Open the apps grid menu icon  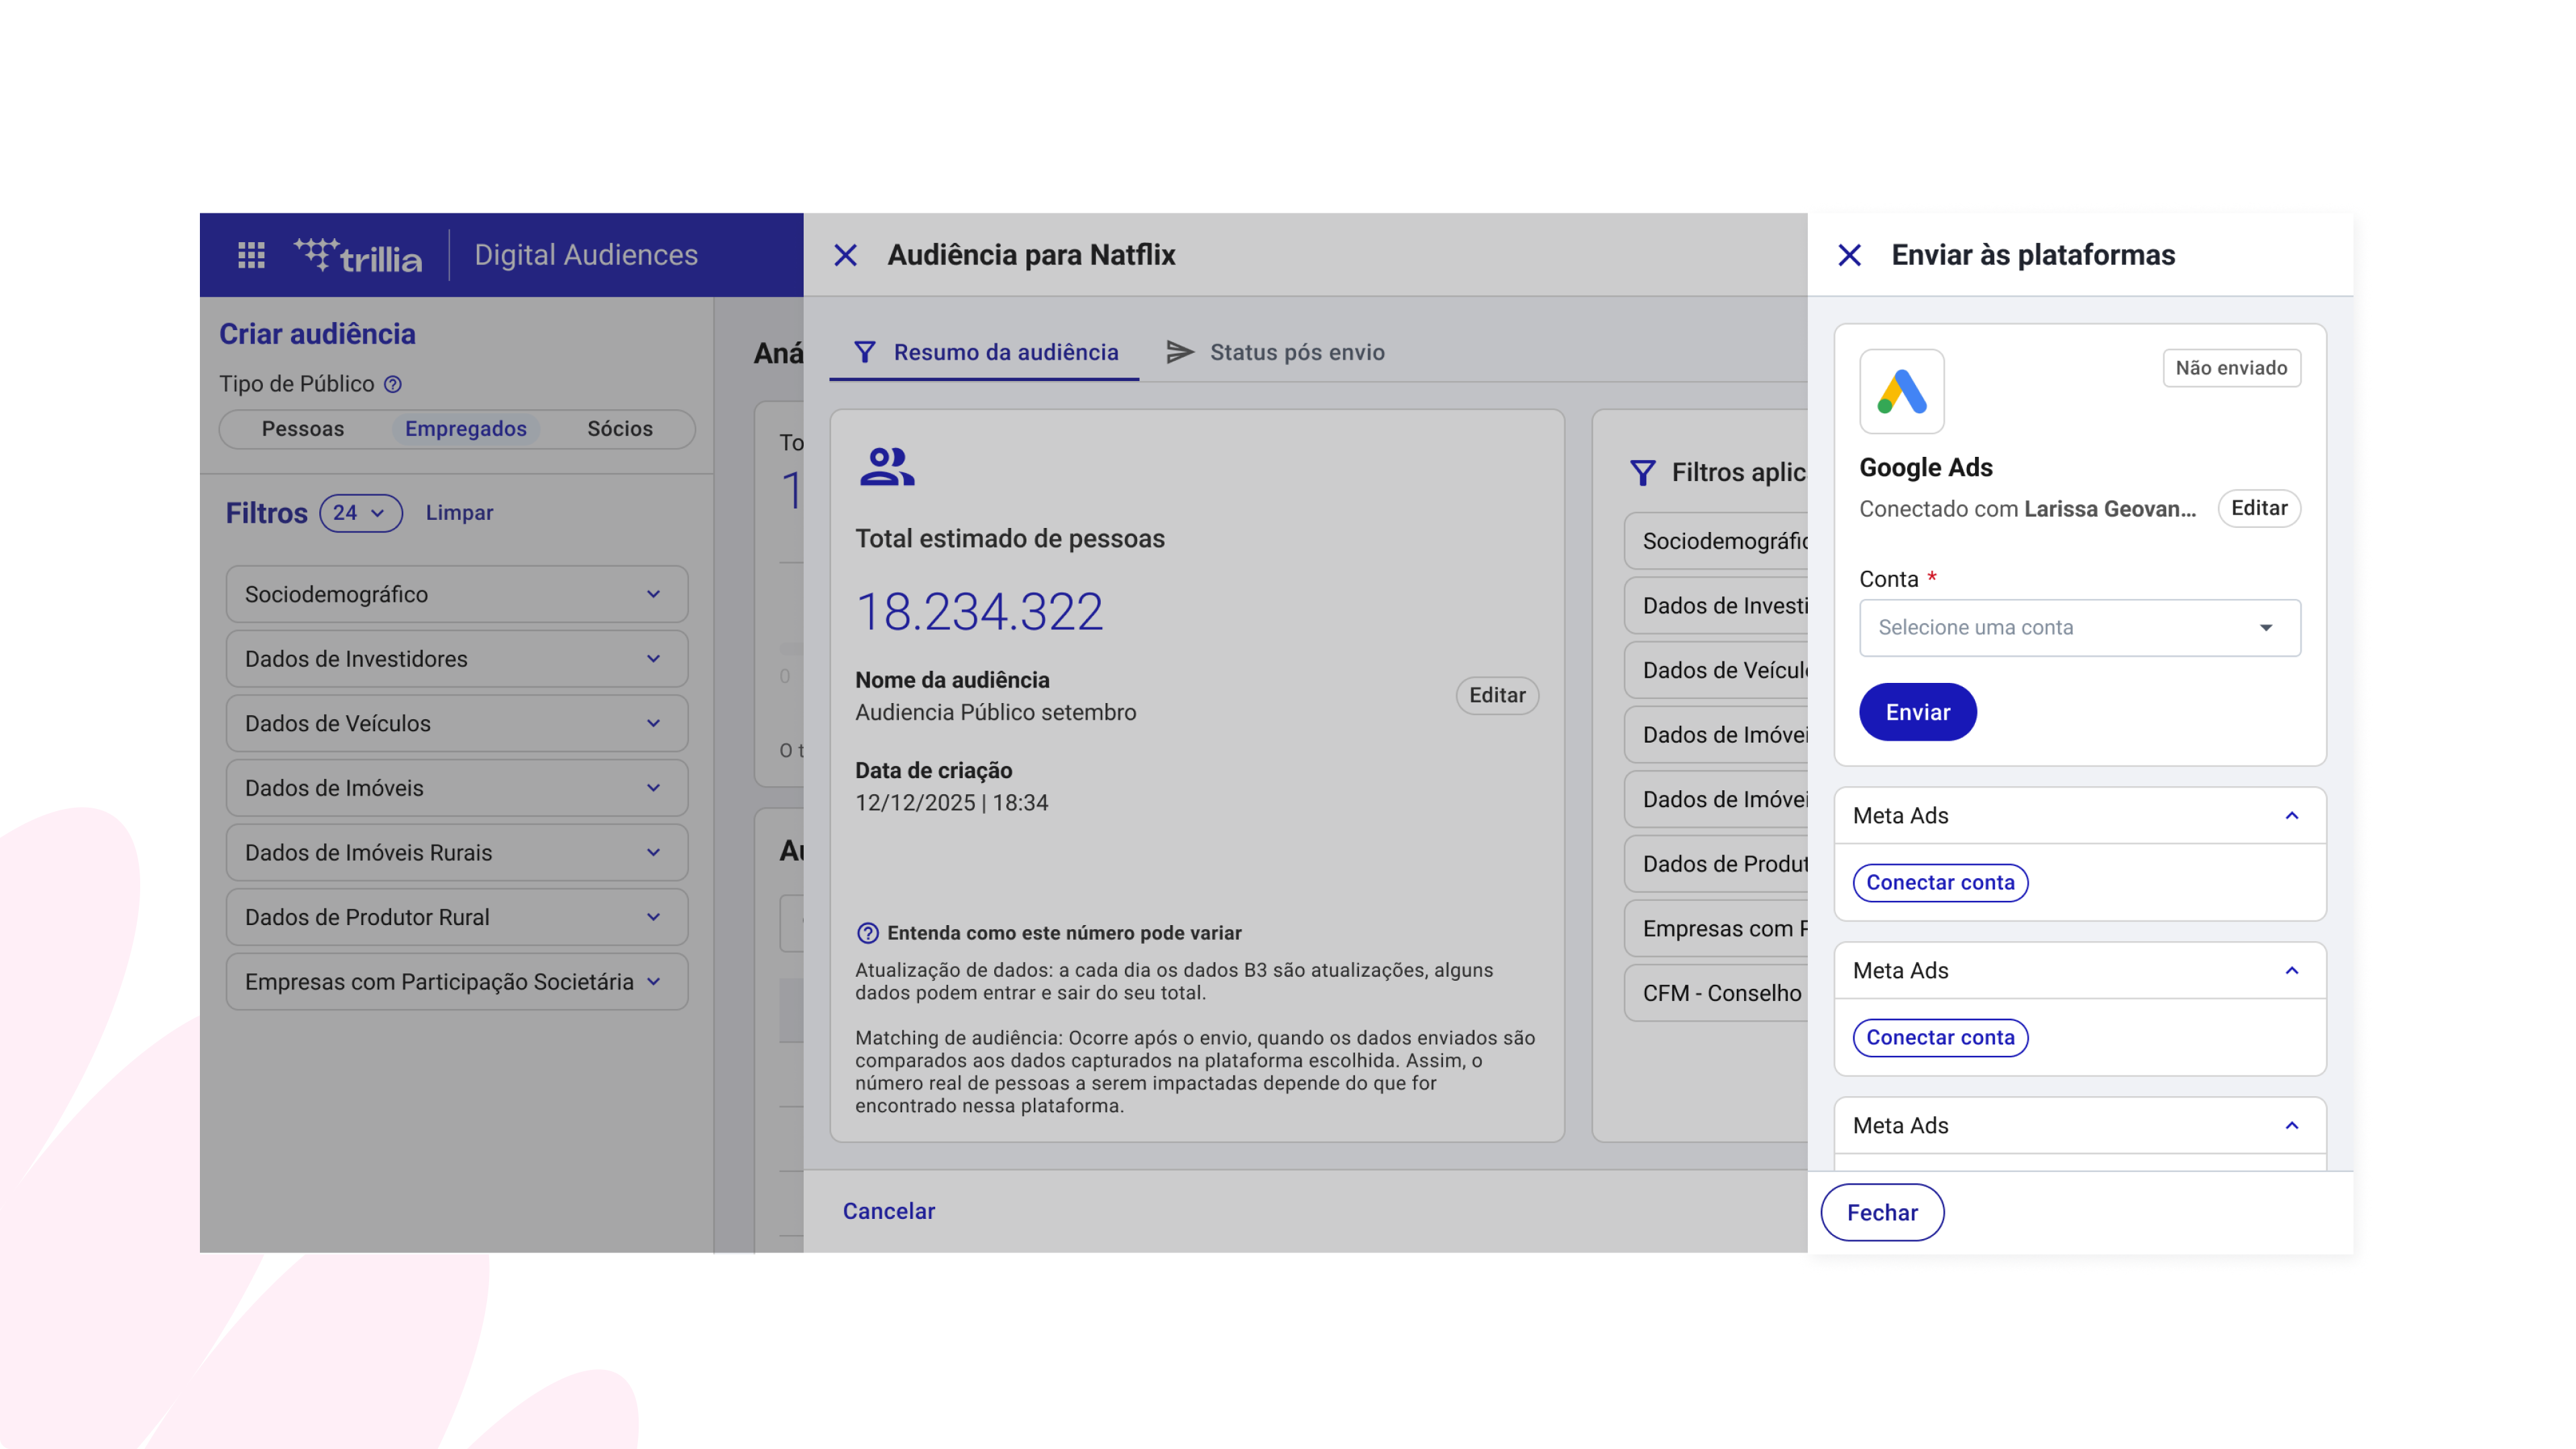pos(251,255)
